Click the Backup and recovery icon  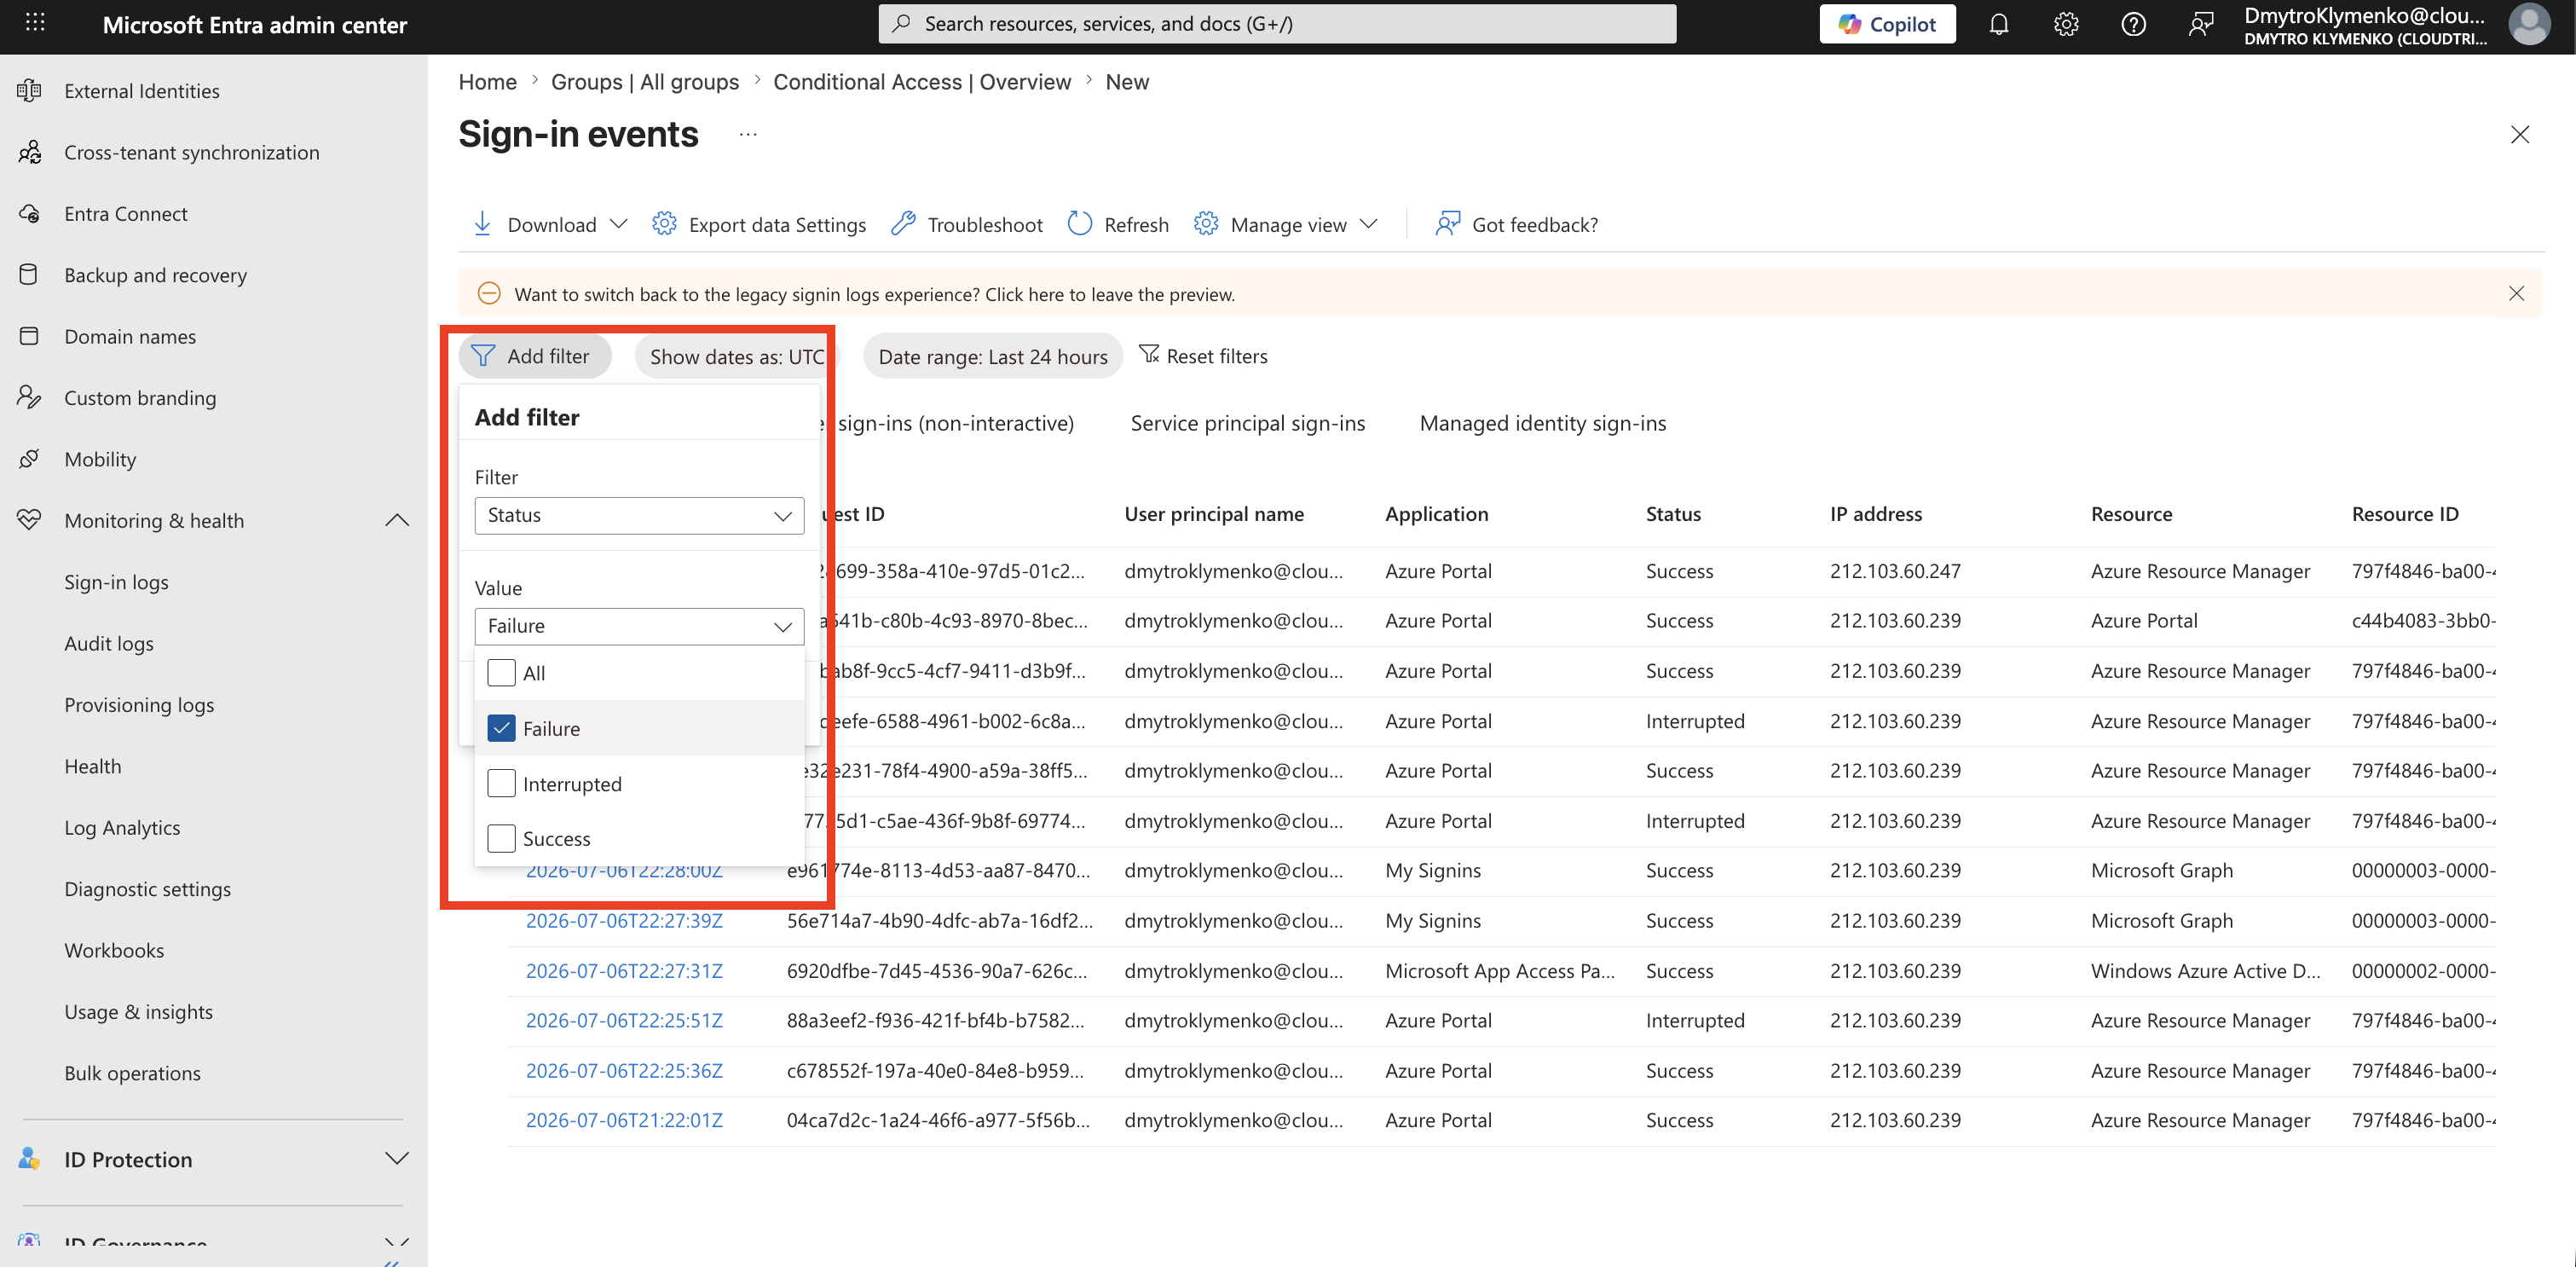(x=29, y=275)
